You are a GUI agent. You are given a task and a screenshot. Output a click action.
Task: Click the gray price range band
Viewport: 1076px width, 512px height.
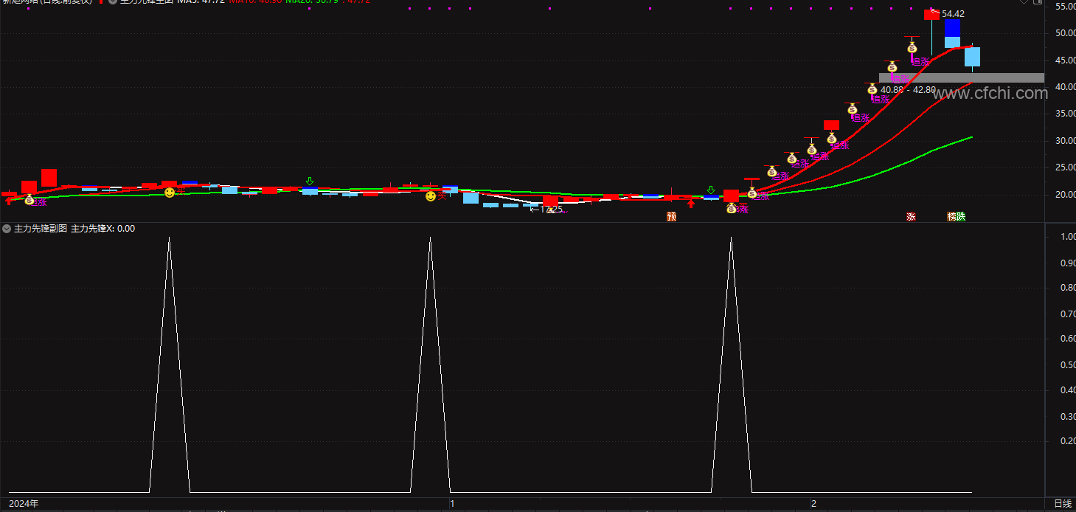pos(962,77)
